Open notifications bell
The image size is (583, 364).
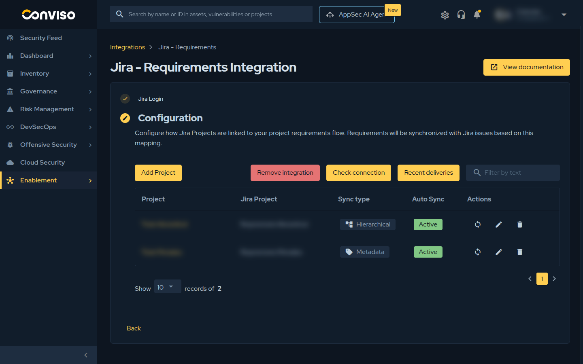pos(477,15)
